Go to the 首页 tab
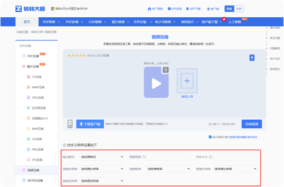 27,22
